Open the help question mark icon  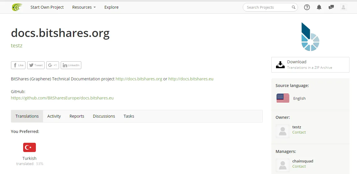(x=307, y=7)
